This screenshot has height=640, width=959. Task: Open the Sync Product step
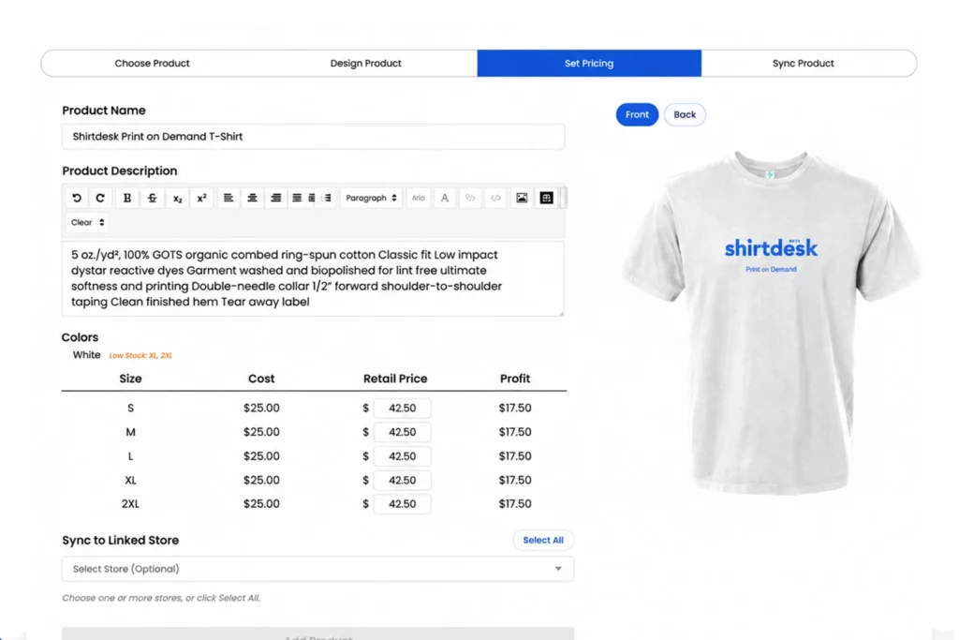pyautogui.click(x=803, y=63)
